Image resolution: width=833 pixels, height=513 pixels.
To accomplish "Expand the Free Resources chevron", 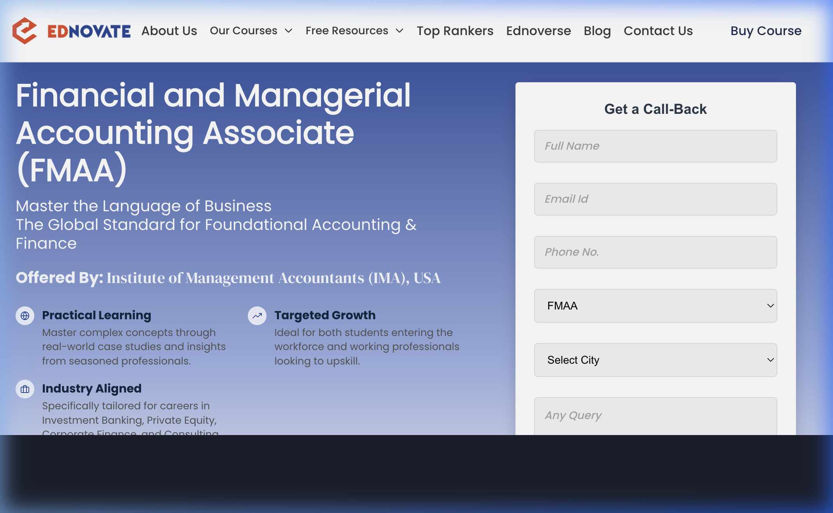I will 399,31.
